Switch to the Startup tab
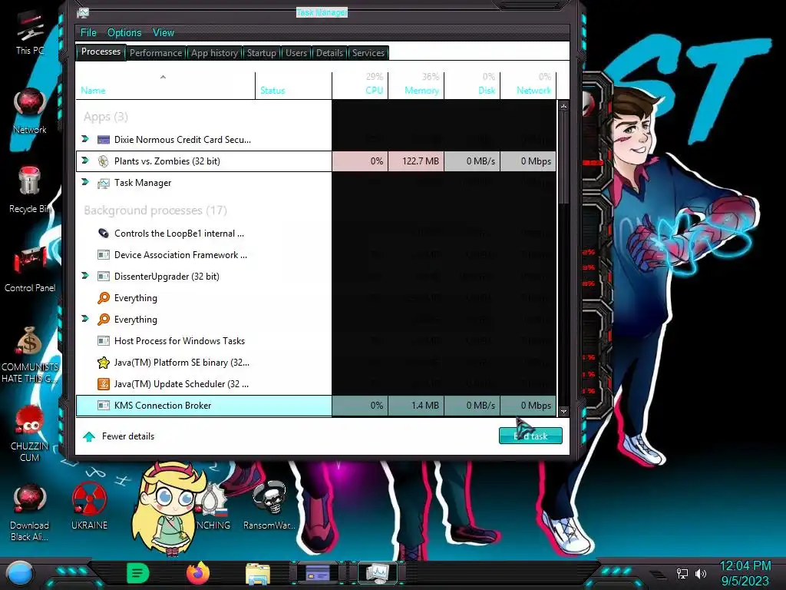Image resolution: width=786 pixels, height=590 pixels. (x=262, y=53)
